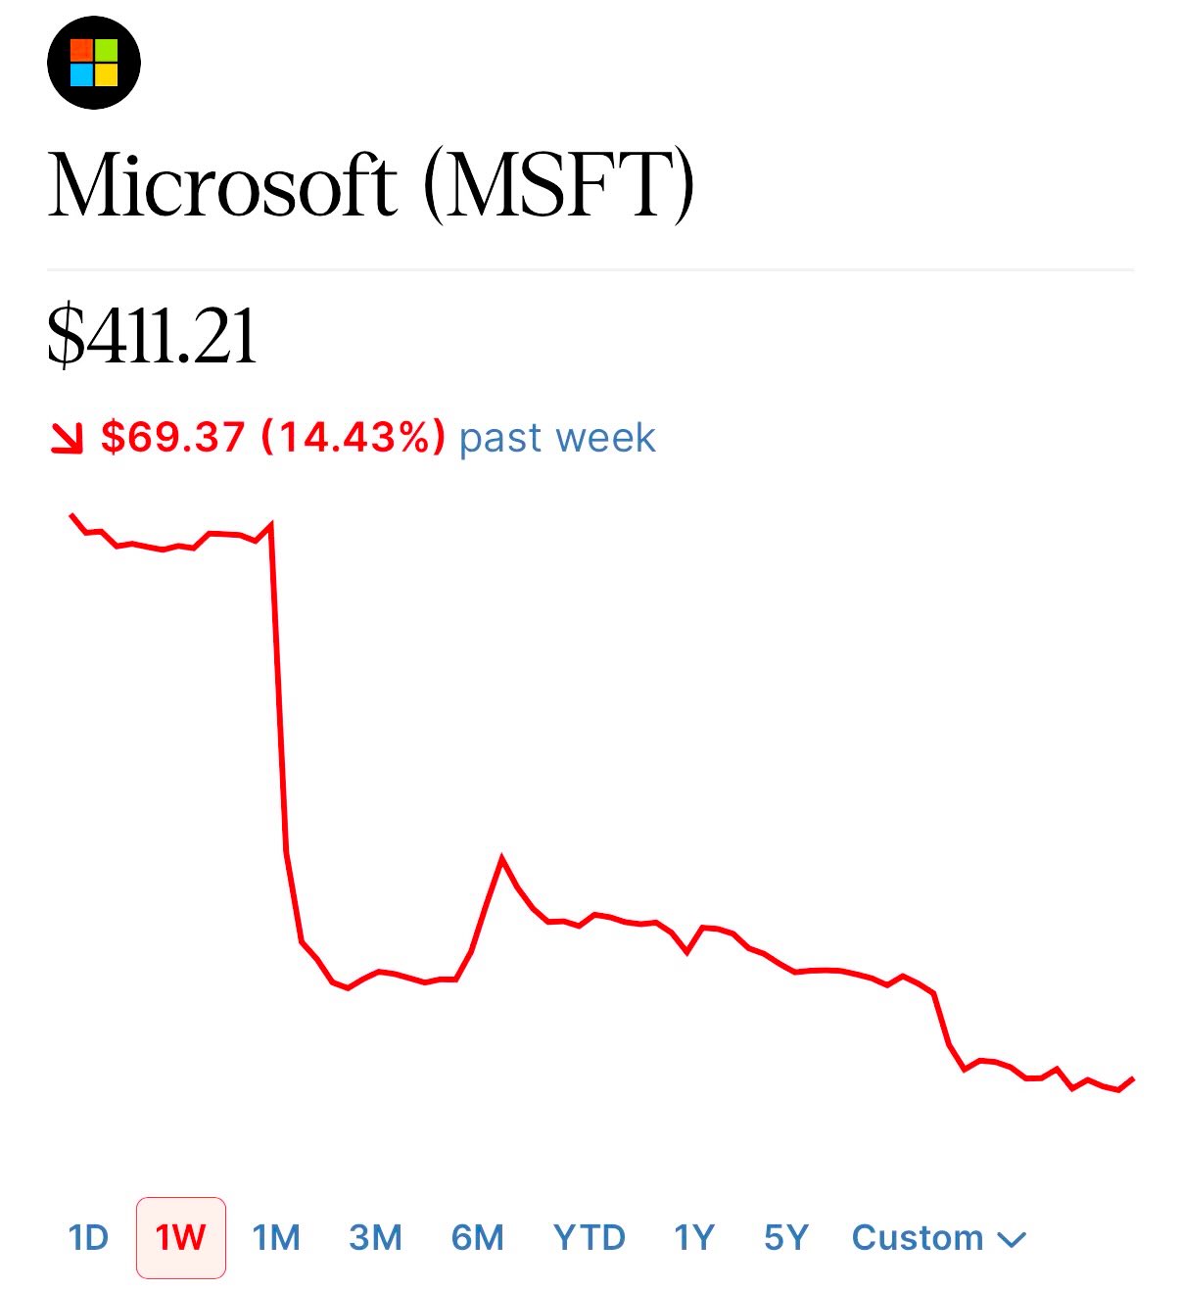The image size is (1181, 1291).
Task: Click the red downward arrow icon
Action: click(67, 438)
